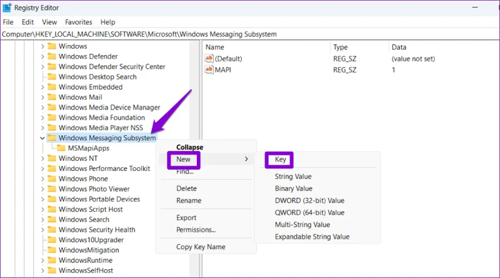This screenshot has height=278, width=500.
Task: Click the Windows Desktop Search folder icon
Action: pyautogui.click(x=52, y=76)
